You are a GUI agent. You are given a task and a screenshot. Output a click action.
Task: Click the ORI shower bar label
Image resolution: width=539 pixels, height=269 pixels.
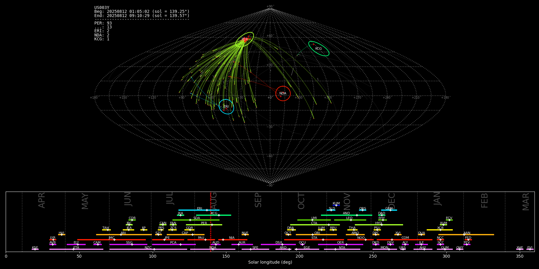(x=317, y=233)
